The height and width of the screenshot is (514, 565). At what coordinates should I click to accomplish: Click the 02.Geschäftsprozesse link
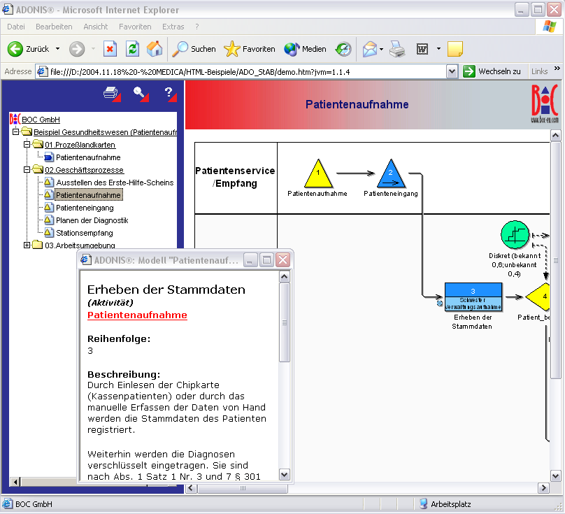click(x=84, y=170)
